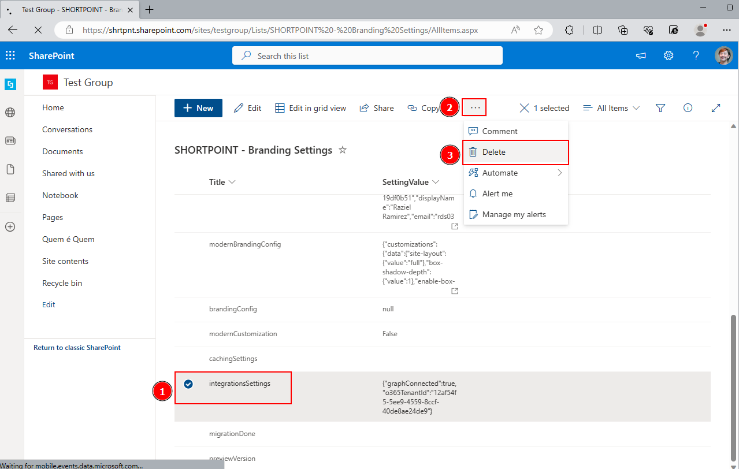Click the Search this list box
The height and width of the screenshot is (469, 739).
pyautogui.click(x=367, y=55)
